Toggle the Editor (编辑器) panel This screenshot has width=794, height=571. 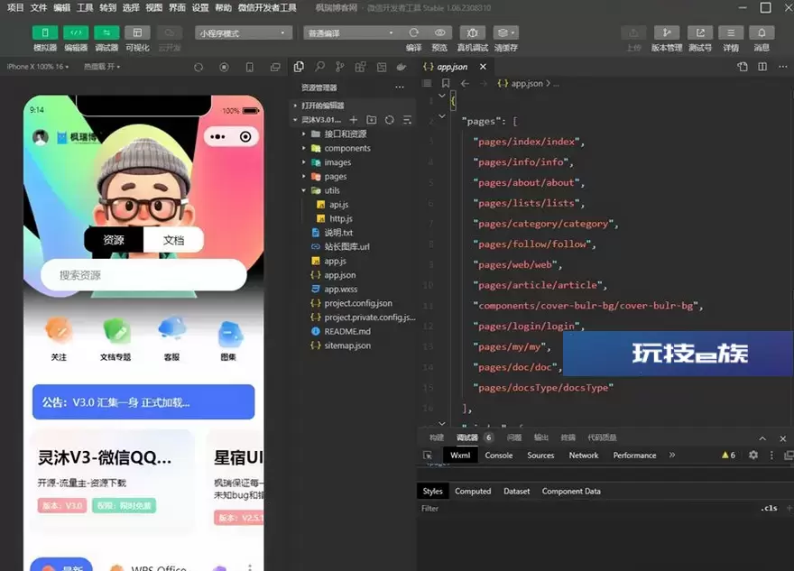point(76,32)
